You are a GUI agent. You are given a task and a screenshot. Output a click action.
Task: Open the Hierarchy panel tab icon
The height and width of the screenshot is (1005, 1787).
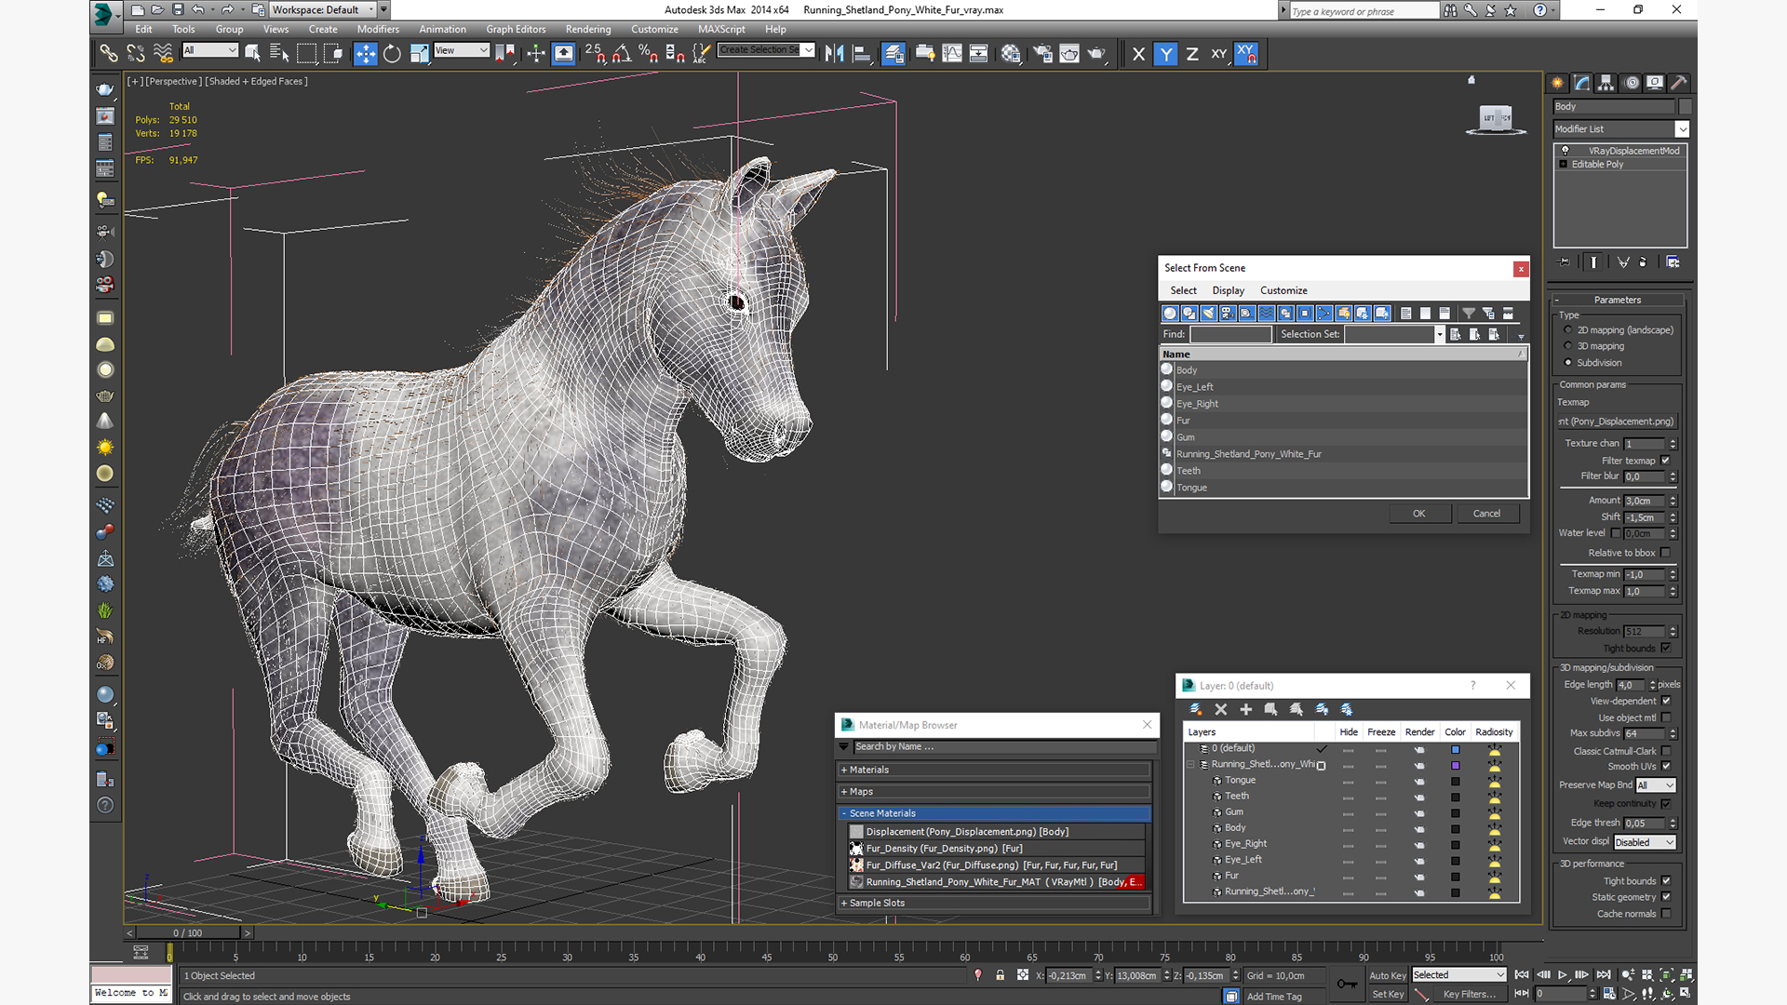coord(1606,83)
